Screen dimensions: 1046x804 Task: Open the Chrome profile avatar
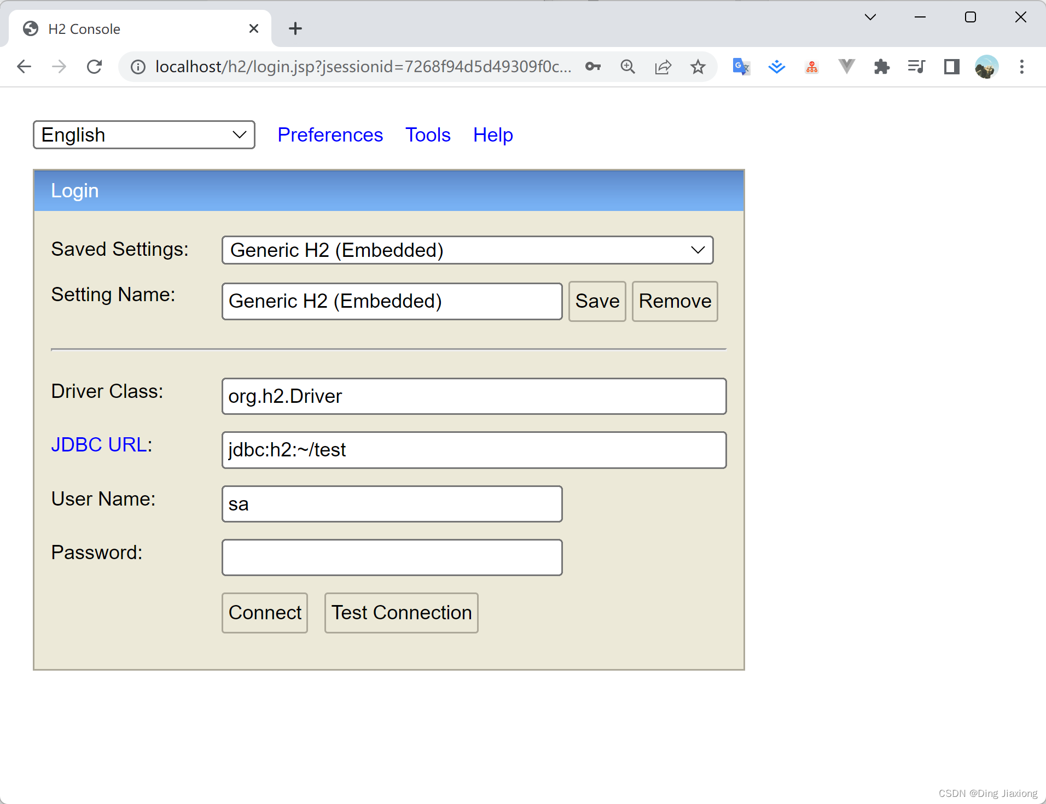(x=987, y=67)
